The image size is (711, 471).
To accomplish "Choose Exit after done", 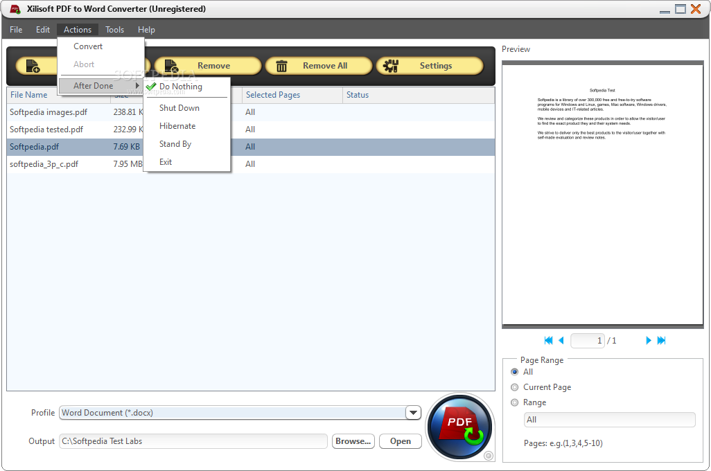I will tap(187, 162).
